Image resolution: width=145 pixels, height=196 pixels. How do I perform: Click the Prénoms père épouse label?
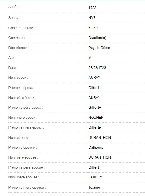[x=27, y=167]
